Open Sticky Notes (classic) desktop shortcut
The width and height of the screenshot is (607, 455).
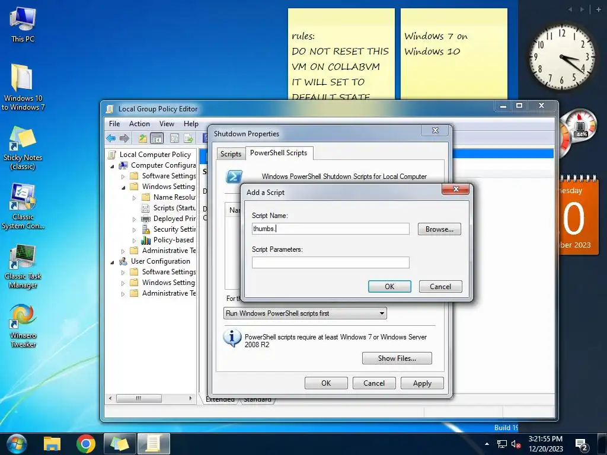point(23,148)
